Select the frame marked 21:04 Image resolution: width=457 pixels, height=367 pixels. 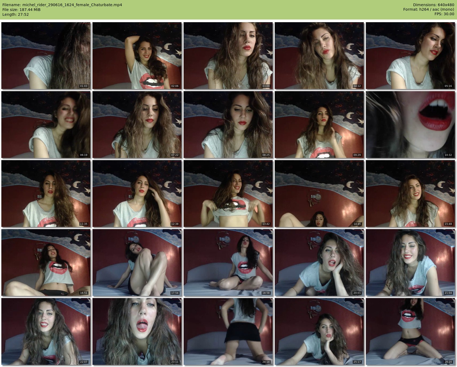pyautogui.click(x=410, y=262)
